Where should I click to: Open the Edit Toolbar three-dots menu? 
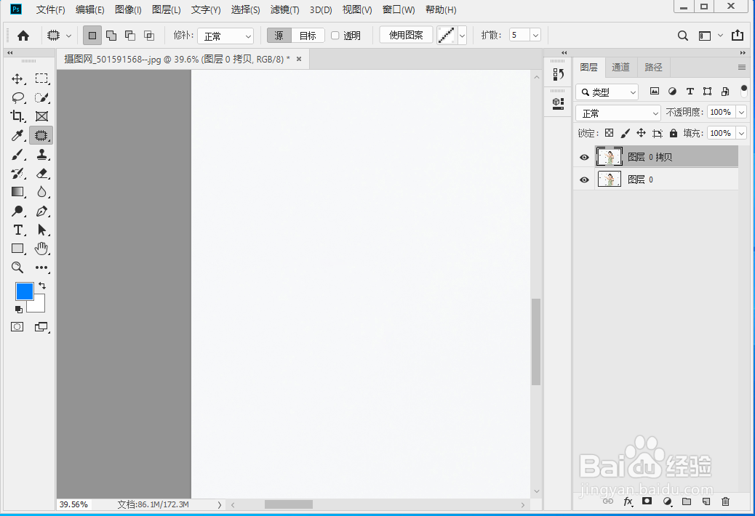[41, 267]
